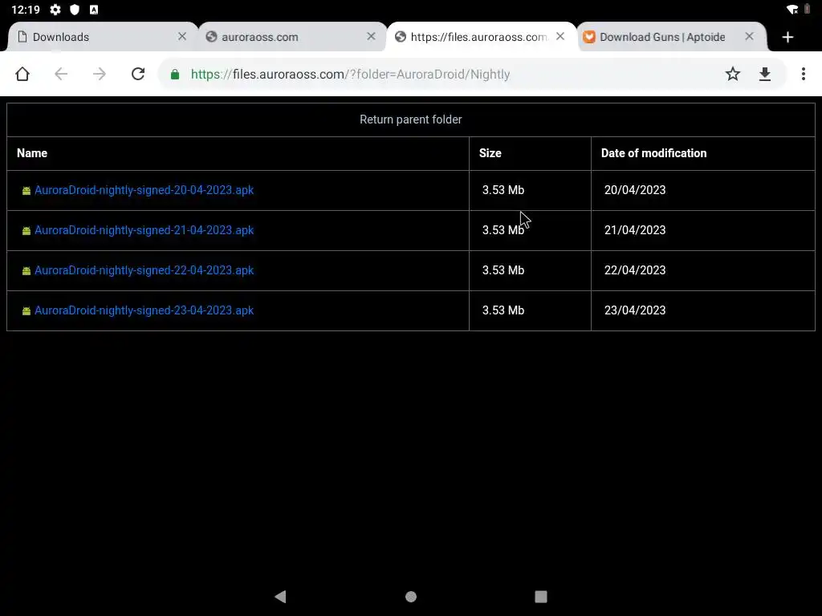
Task: Open the three-dot browser menu
Action: pos(803,74)
